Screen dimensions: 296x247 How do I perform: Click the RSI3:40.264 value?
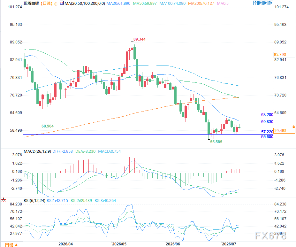click(x=105, y=201)
